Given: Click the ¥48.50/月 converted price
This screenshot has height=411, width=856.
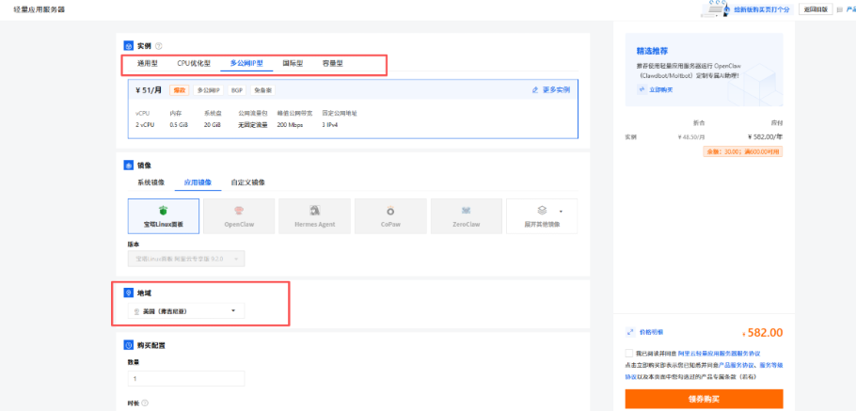Looking at the screenshot, I should [690, 137].
